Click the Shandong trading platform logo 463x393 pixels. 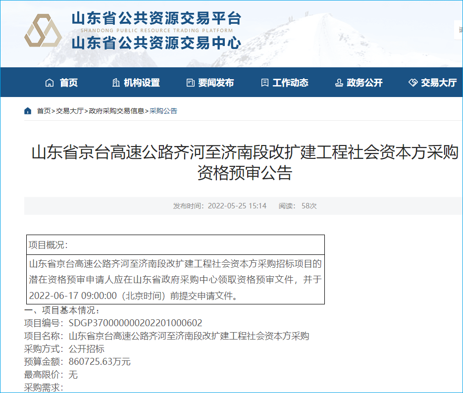pyautogui.click(x=43, y=31)
